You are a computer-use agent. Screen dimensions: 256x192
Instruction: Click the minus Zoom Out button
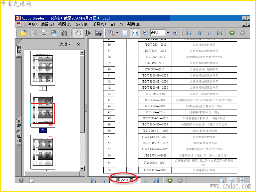point(145,33)
